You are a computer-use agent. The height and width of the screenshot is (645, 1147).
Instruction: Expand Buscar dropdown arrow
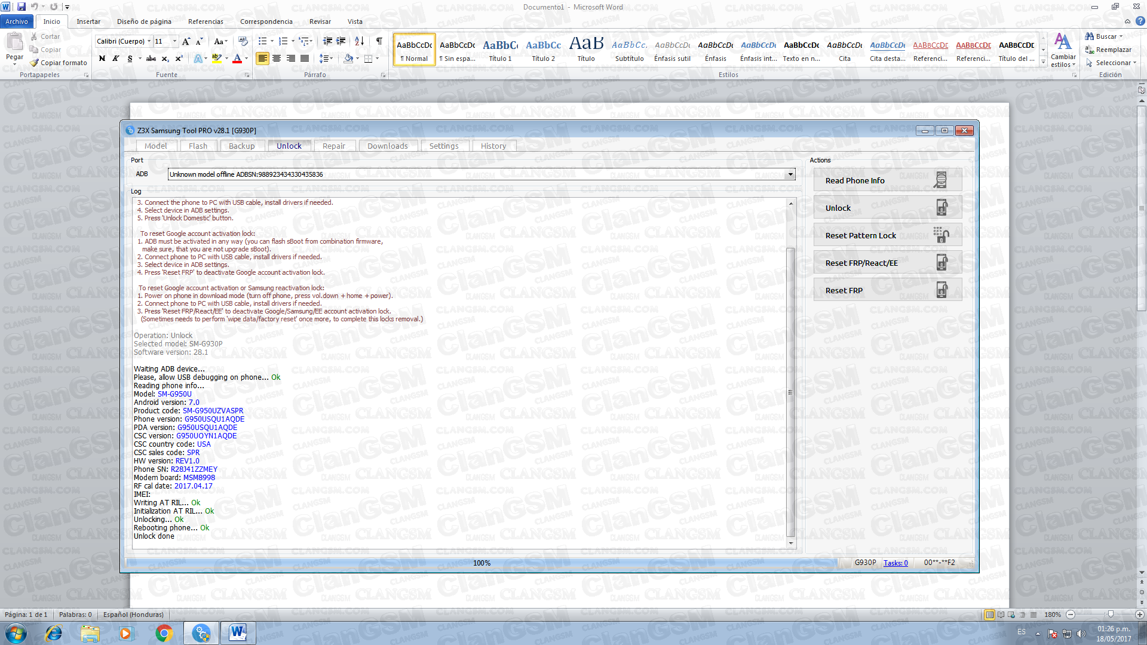1121,36
